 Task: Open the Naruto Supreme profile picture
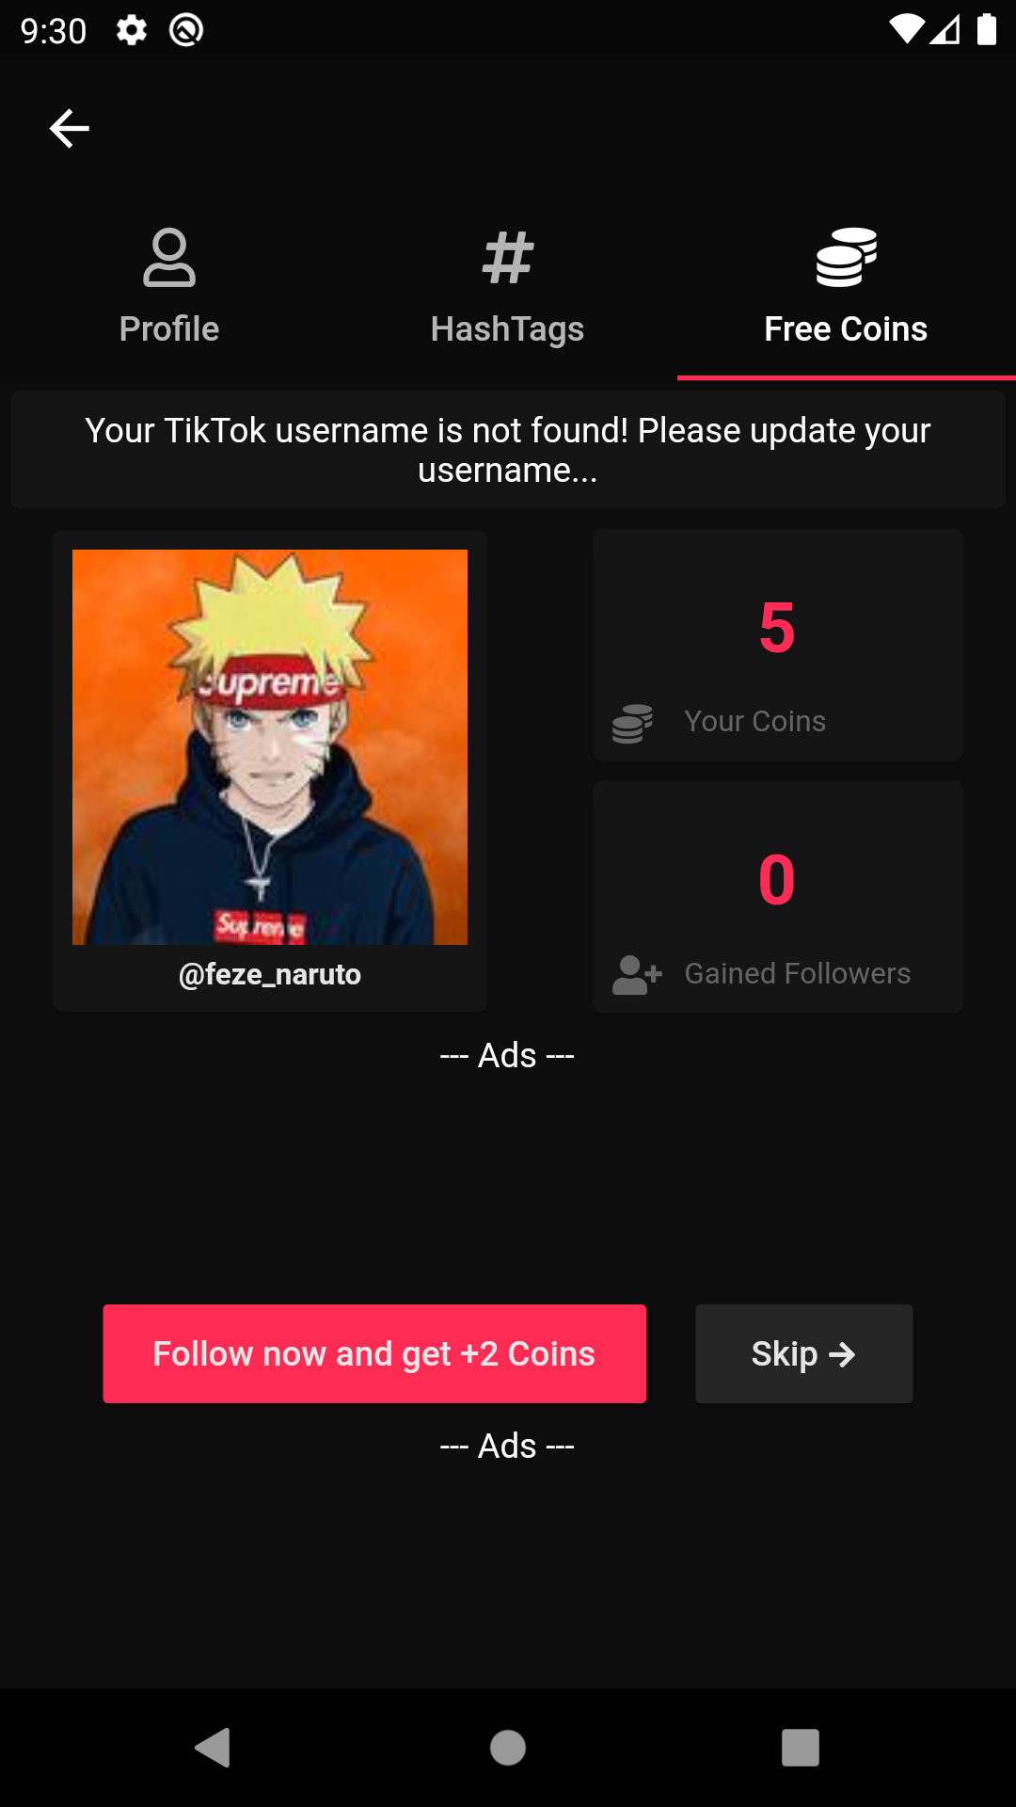click(x=270, y=747)
